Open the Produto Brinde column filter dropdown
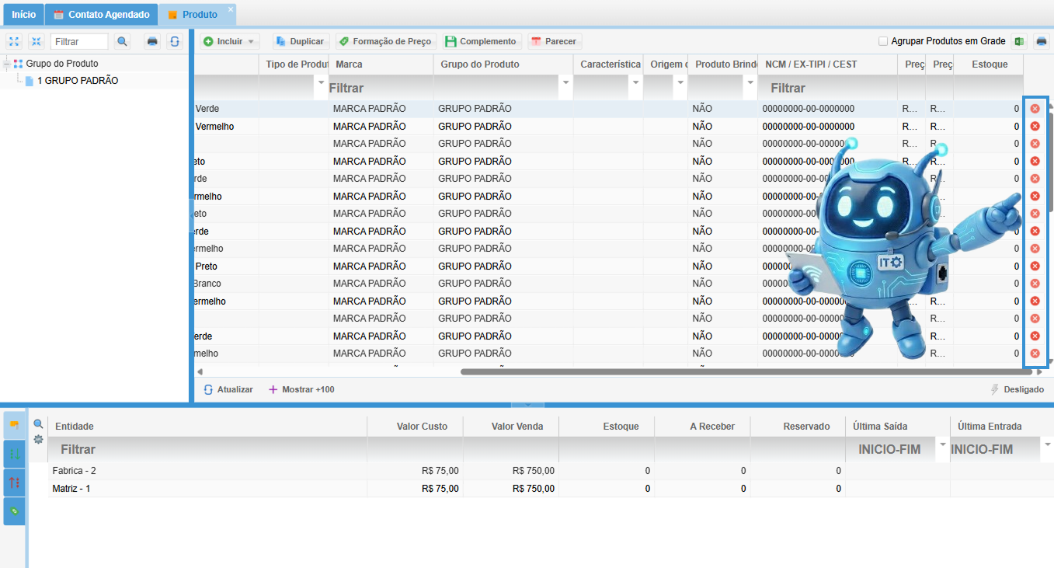The width and height of the screenshot is (1054, 568). pyautogui.click(x=750, y=82)
